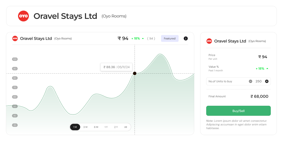Click the 60 axis label
The width and height of the screenshot is (283, 141).
pos(15,97)
